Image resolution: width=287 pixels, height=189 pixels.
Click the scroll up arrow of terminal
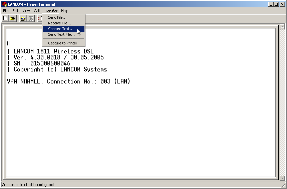point(282,27)
